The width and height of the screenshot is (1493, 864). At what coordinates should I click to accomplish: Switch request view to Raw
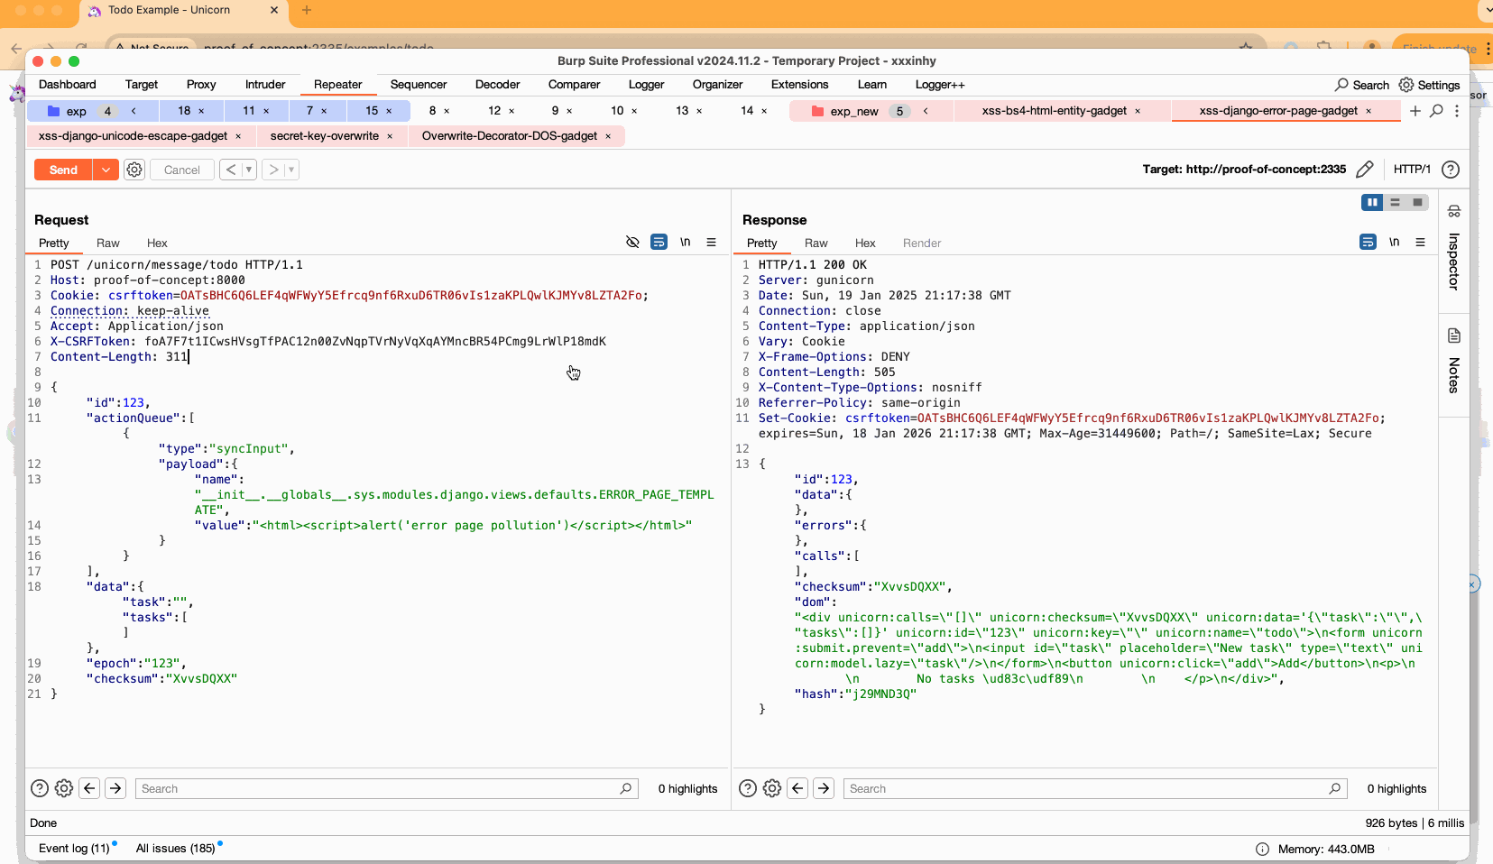[108, 244]
